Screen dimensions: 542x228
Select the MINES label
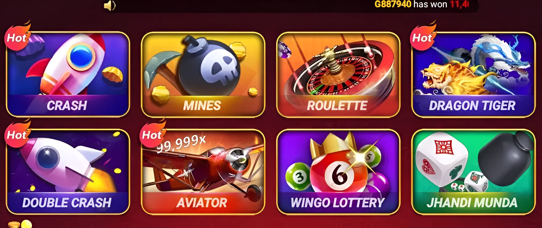click(202, 106)
